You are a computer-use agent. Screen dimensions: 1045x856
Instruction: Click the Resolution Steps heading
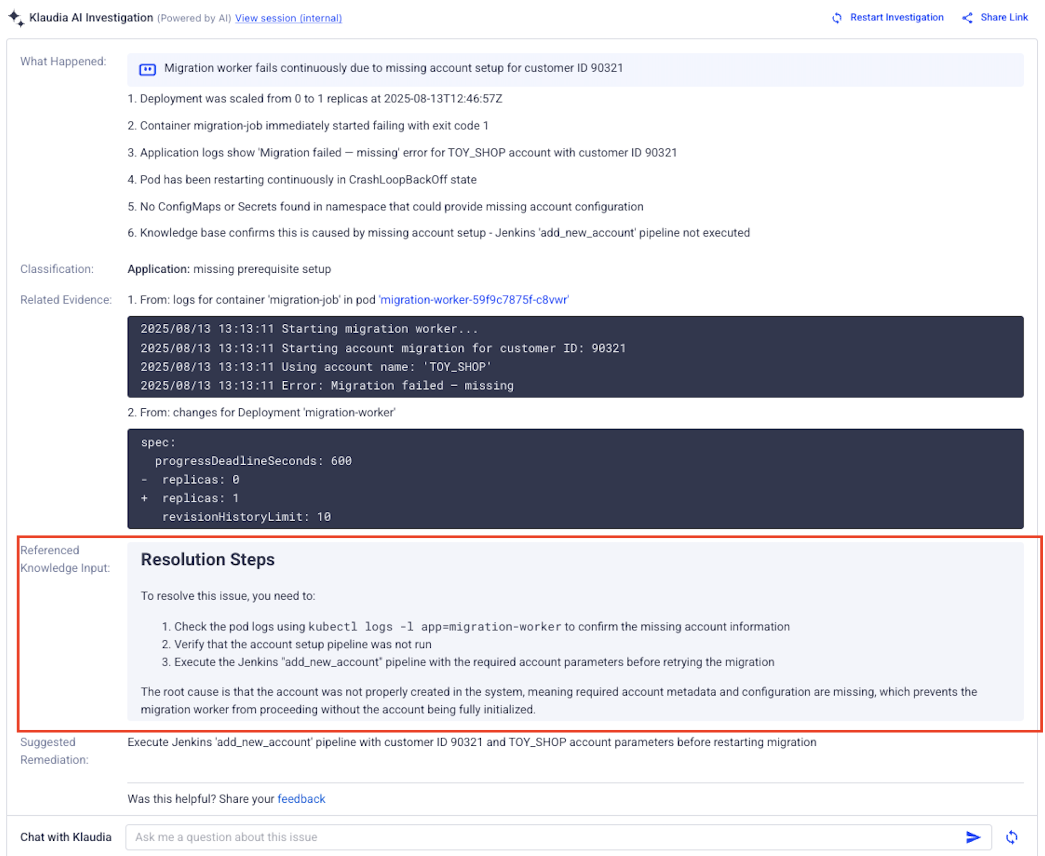(208, 560)
